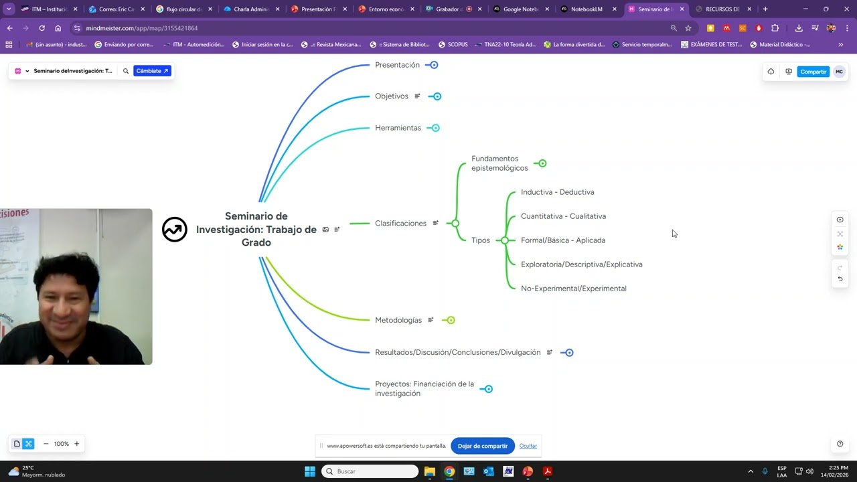The height and width of the screenshot is (482, 857).
Task: Bookmark this page with the star
Action: 688,28
